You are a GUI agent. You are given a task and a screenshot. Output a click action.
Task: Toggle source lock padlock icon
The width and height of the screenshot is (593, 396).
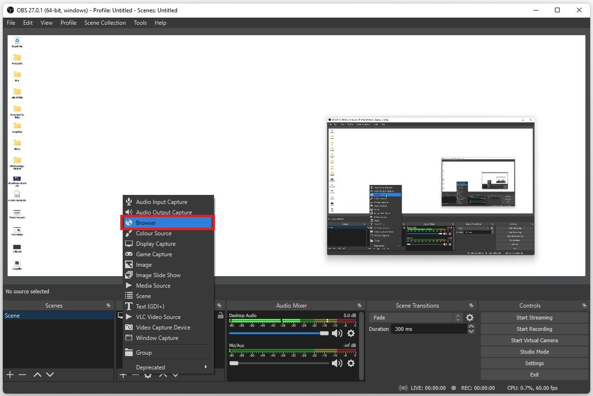[220, 316]
